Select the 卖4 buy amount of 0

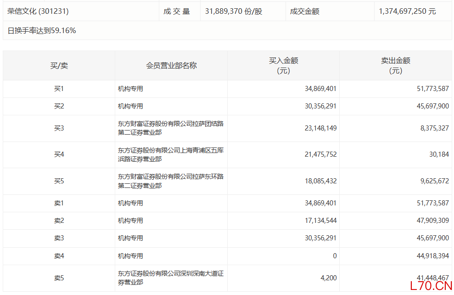335,256
